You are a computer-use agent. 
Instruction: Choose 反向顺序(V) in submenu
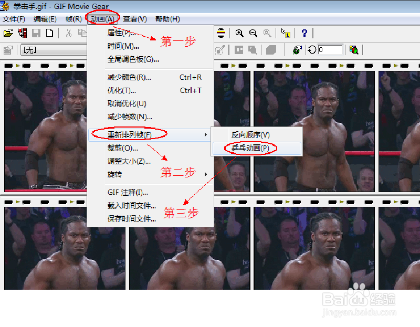click(257, 135)
